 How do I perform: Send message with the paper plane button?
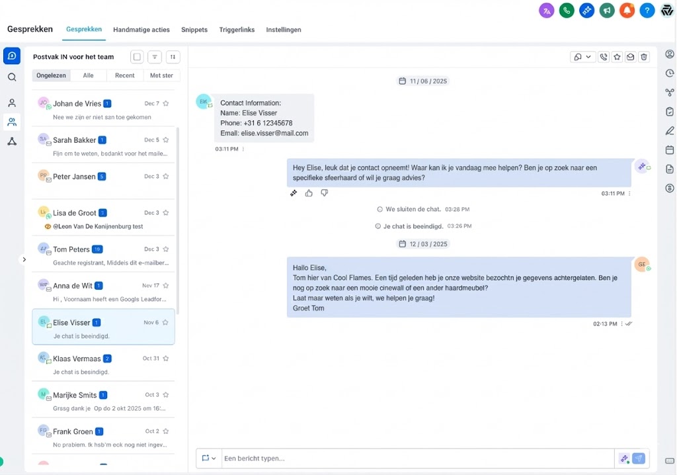pyautogui.click(x=639, y=458)
